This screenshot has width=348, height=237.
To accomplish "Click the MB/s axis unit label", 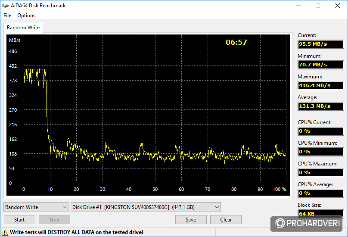I will point(15,40).
